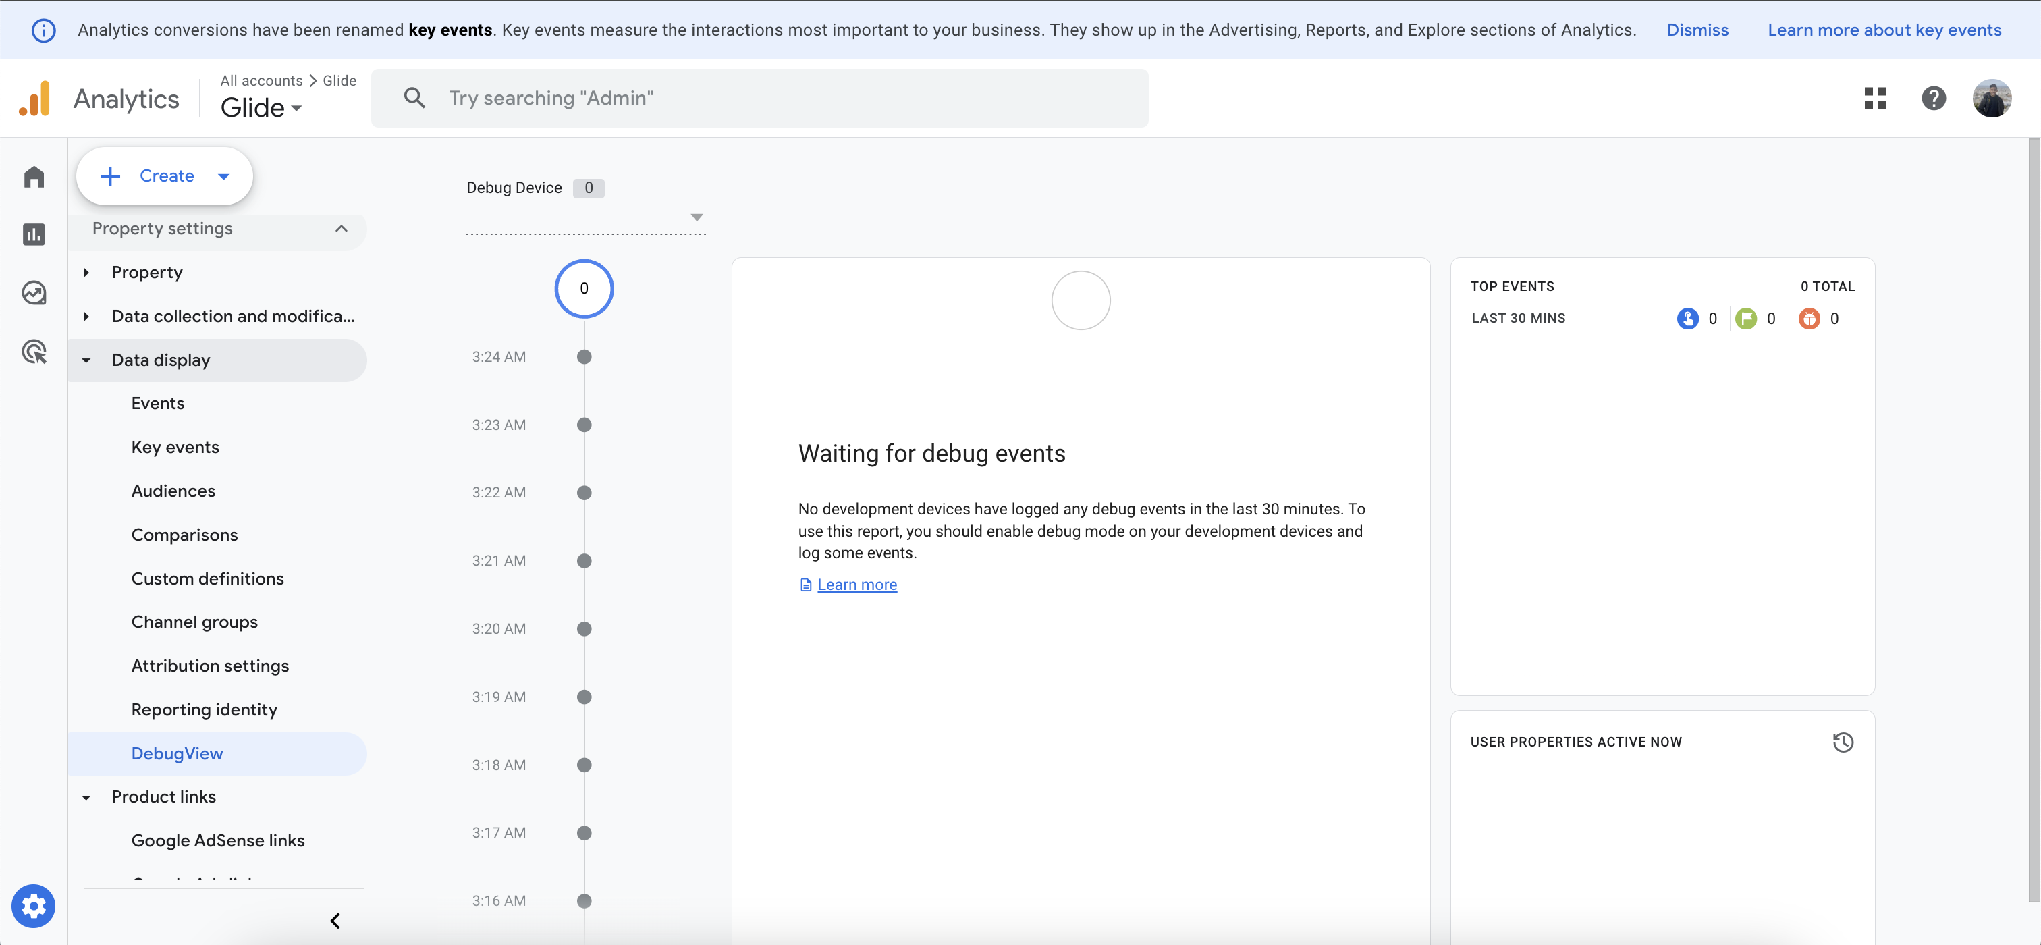Select Key events in sidebar
Image resolution: width=2041 pixels, height=945 pixels.
175,447
